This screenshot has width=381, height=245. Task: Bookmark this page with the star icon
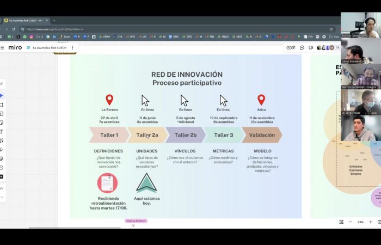tap(331, 29)
